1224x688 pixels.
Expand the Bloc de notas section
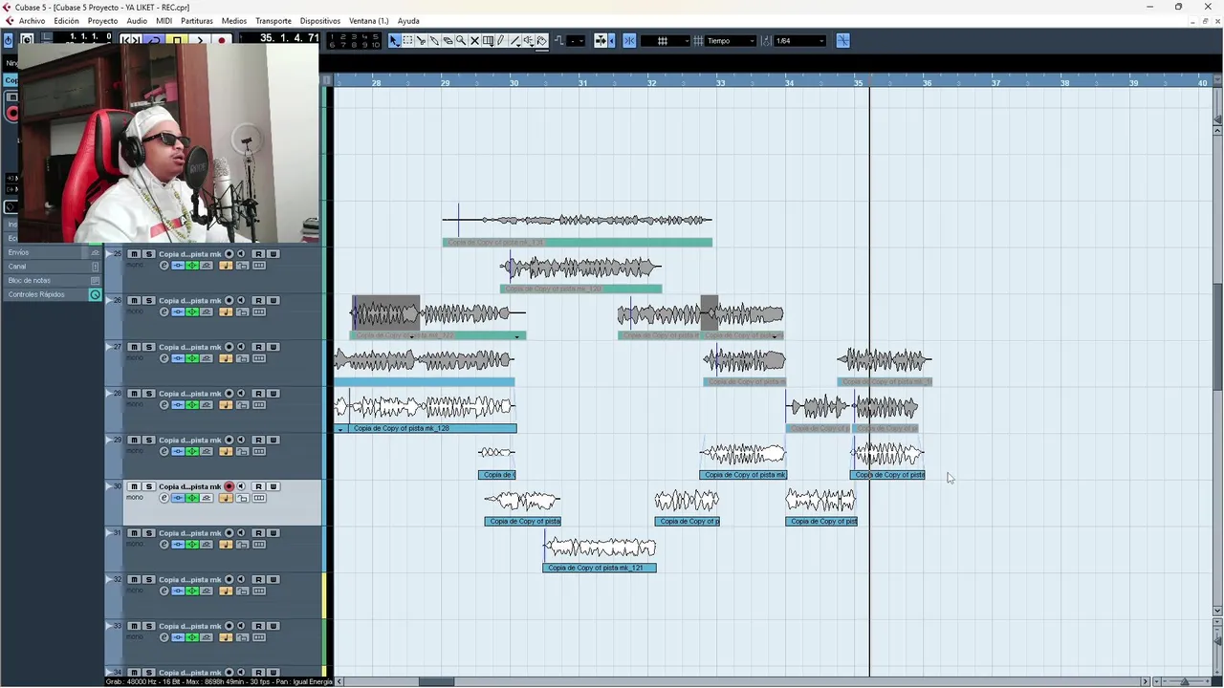pos(53,280)
